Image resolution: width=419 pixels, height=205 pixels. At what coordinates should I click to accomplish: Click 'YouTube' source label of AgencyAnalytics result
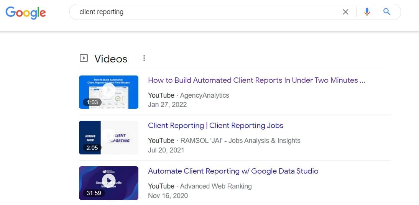(161, 95)
